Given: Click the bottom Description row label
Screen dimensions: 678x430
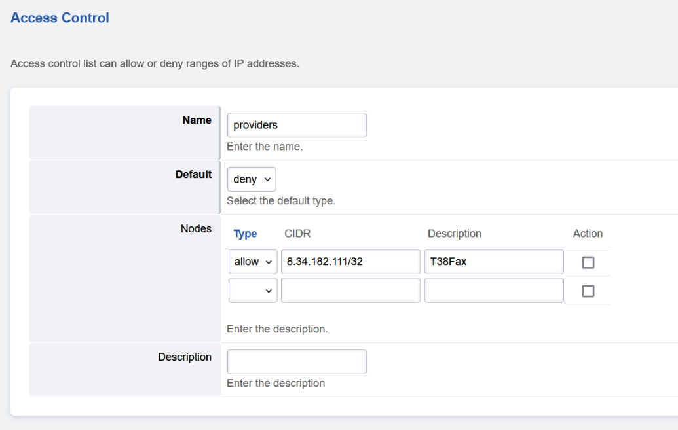Looking at the screenshot, I should (x=185, y=357).
